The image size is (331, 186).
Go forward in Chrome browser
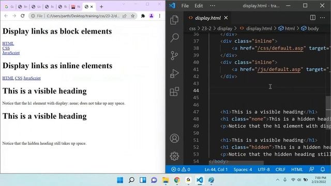pyautogui.click(x=14, y=16)
